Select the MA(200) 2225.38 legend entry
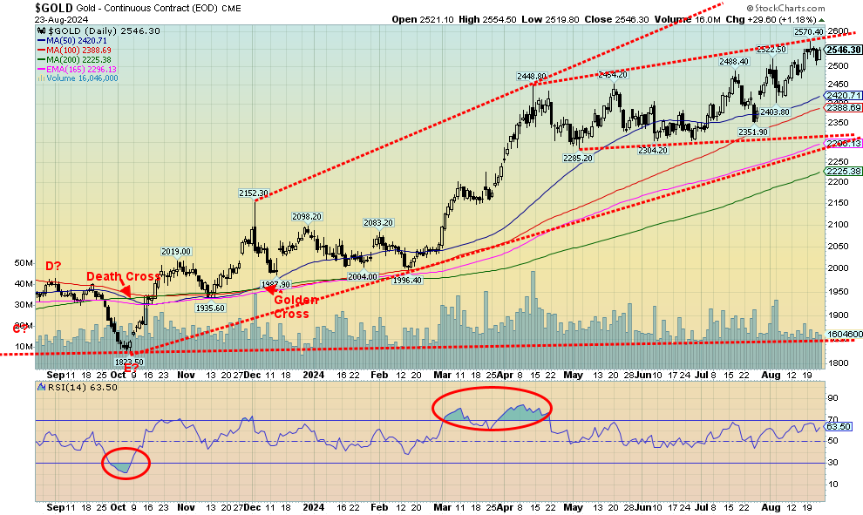The width and height of the screenshot is (863, 515). [76, 59]
